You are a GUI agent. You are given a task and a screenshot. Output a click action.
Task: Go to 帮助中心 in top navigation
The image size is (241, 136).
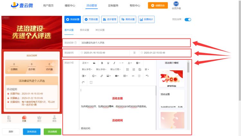[135, 5]
